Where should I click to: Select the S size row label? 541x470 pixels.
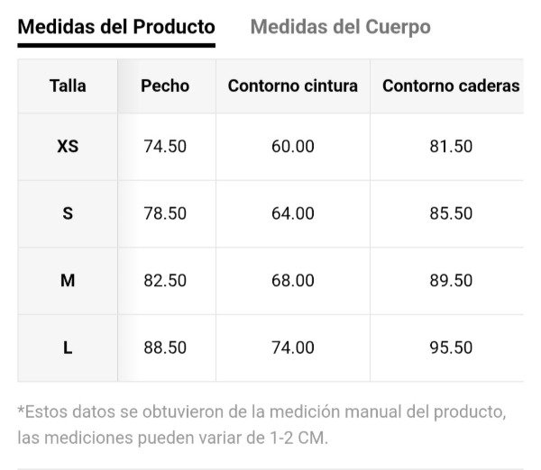68,213
